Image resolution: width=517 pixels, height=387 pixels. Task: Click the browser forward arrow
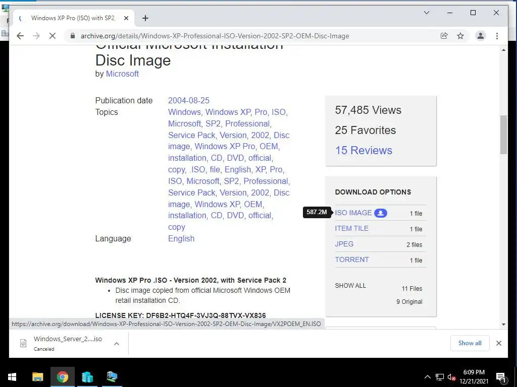[36, 36]
